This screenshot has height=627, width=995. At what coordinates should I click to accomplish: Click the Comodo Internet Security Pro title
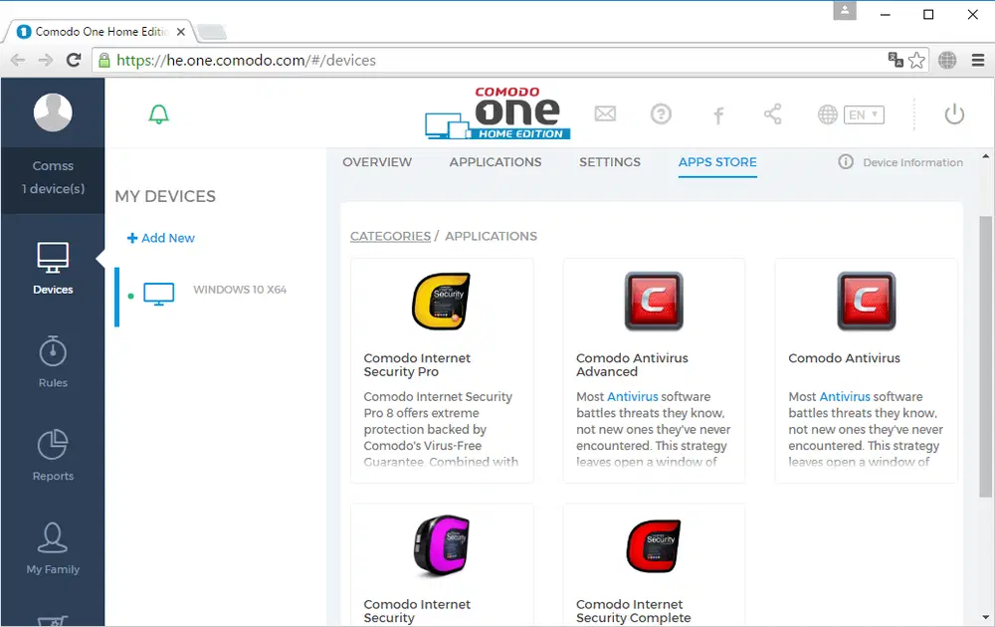tap(417, 365)
